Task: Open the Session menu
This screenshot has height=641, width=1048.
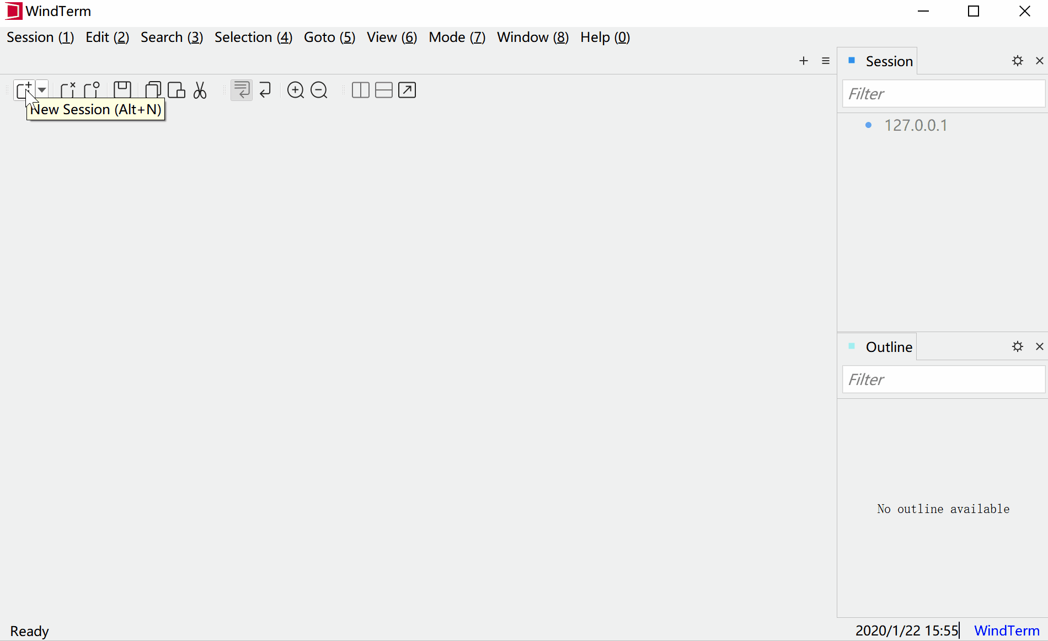Action: click(40, 37)
